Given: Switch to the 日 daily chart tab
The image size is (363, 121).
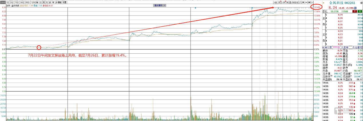Looking at the screenshot, I should coord(40,2).
